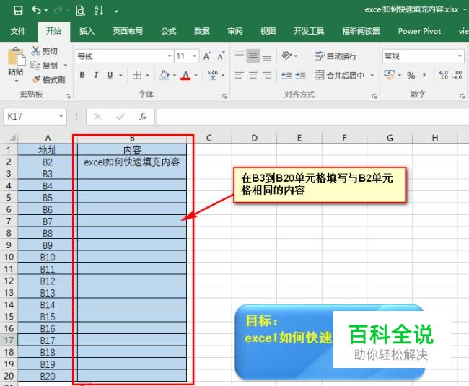Select cell B2 with excel如何快速填充内容
Image resolution: width=469 pixels, height=386 pixels.
point(132,162)
